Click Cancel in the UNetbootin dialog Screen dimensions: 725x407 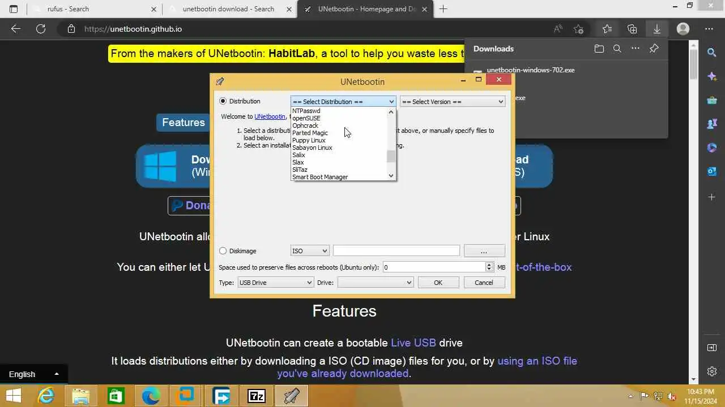(x=484, y=283)
